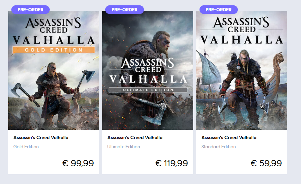This screenshot has width=301, height=184.
Task: Click the Ultimate Edition subtitle text
Action: 124,147
